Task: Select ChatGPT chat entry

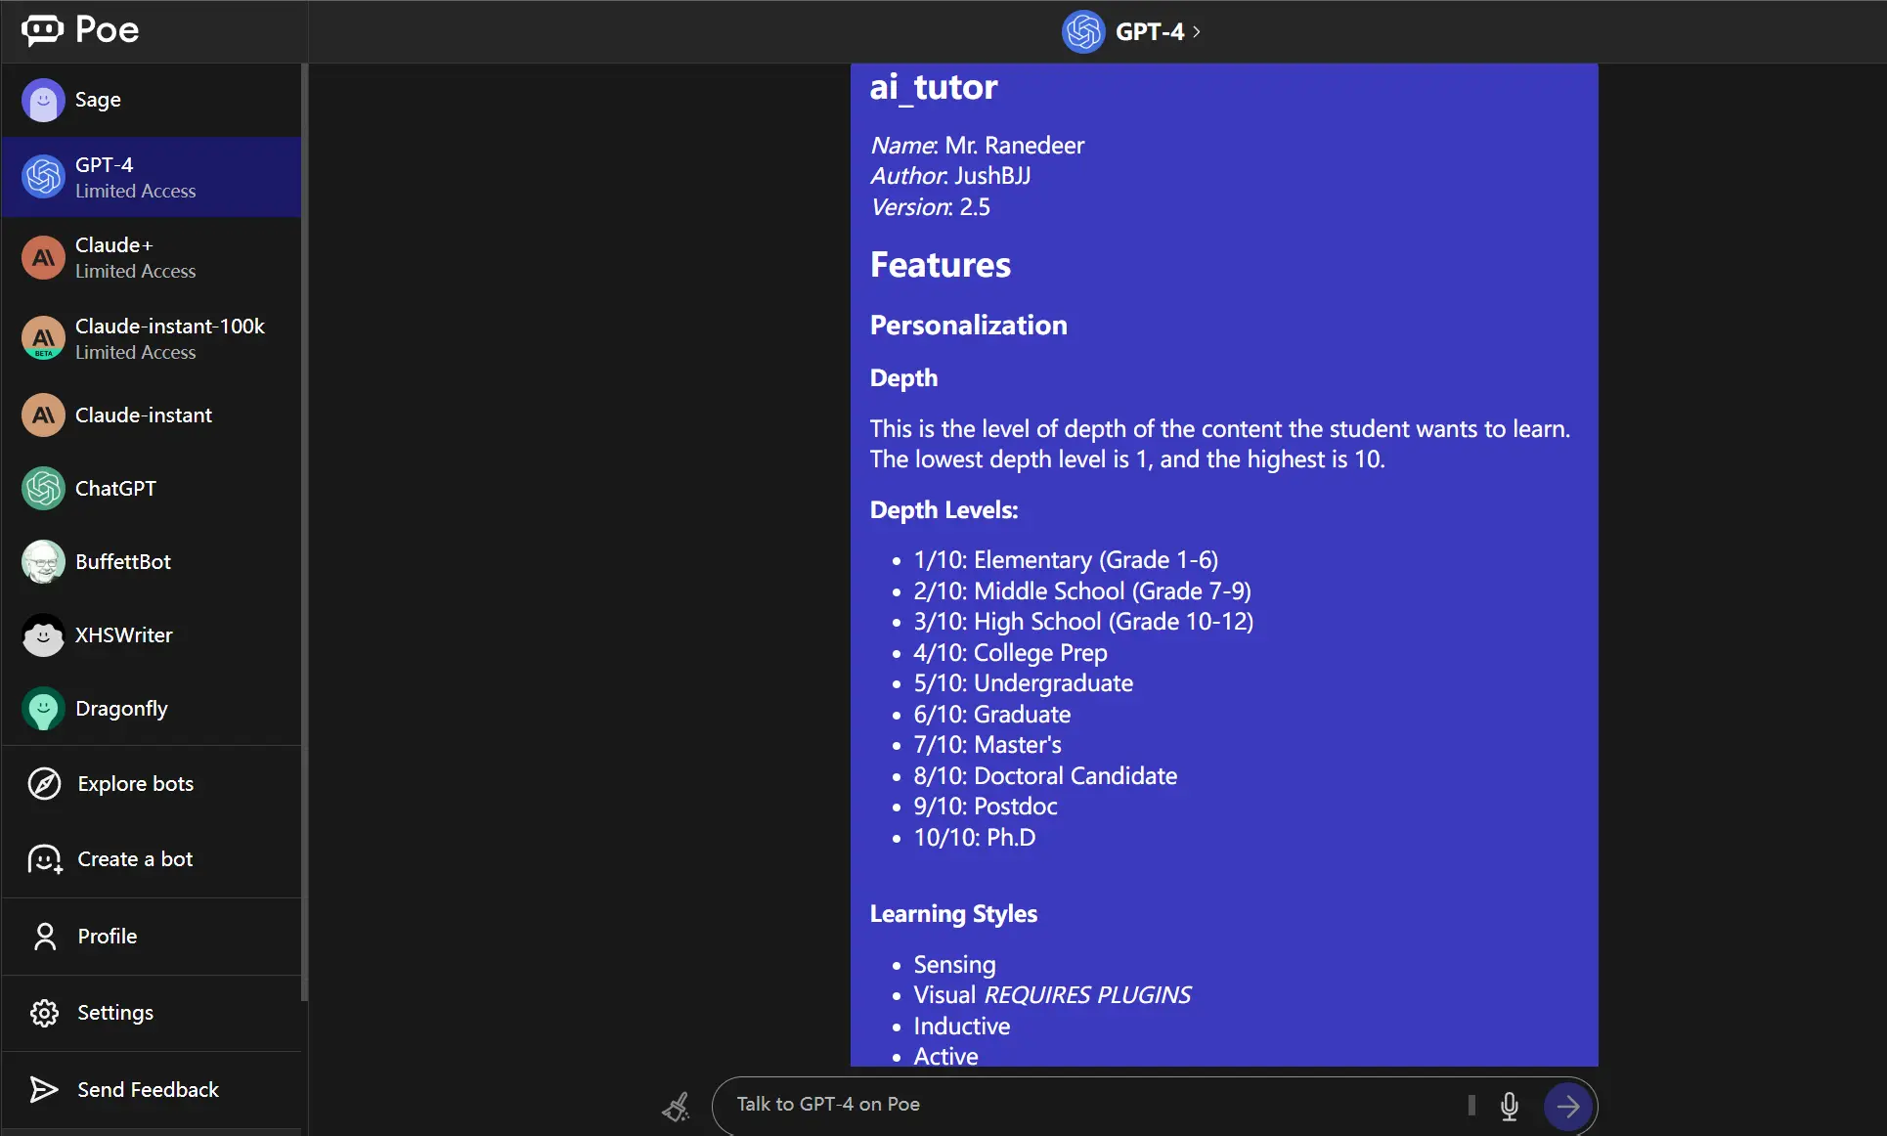Action: tap(152, 489)
